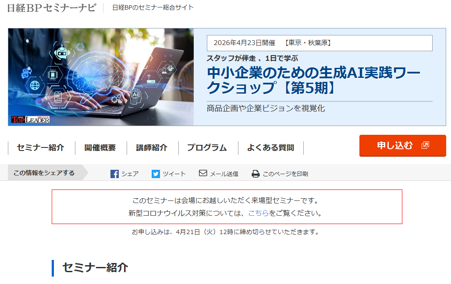Image resolution: width=451 pixels, height=284 pixels.
Task: Open the 日経BPセミナーナビ site logo
Action: [52, 8]
